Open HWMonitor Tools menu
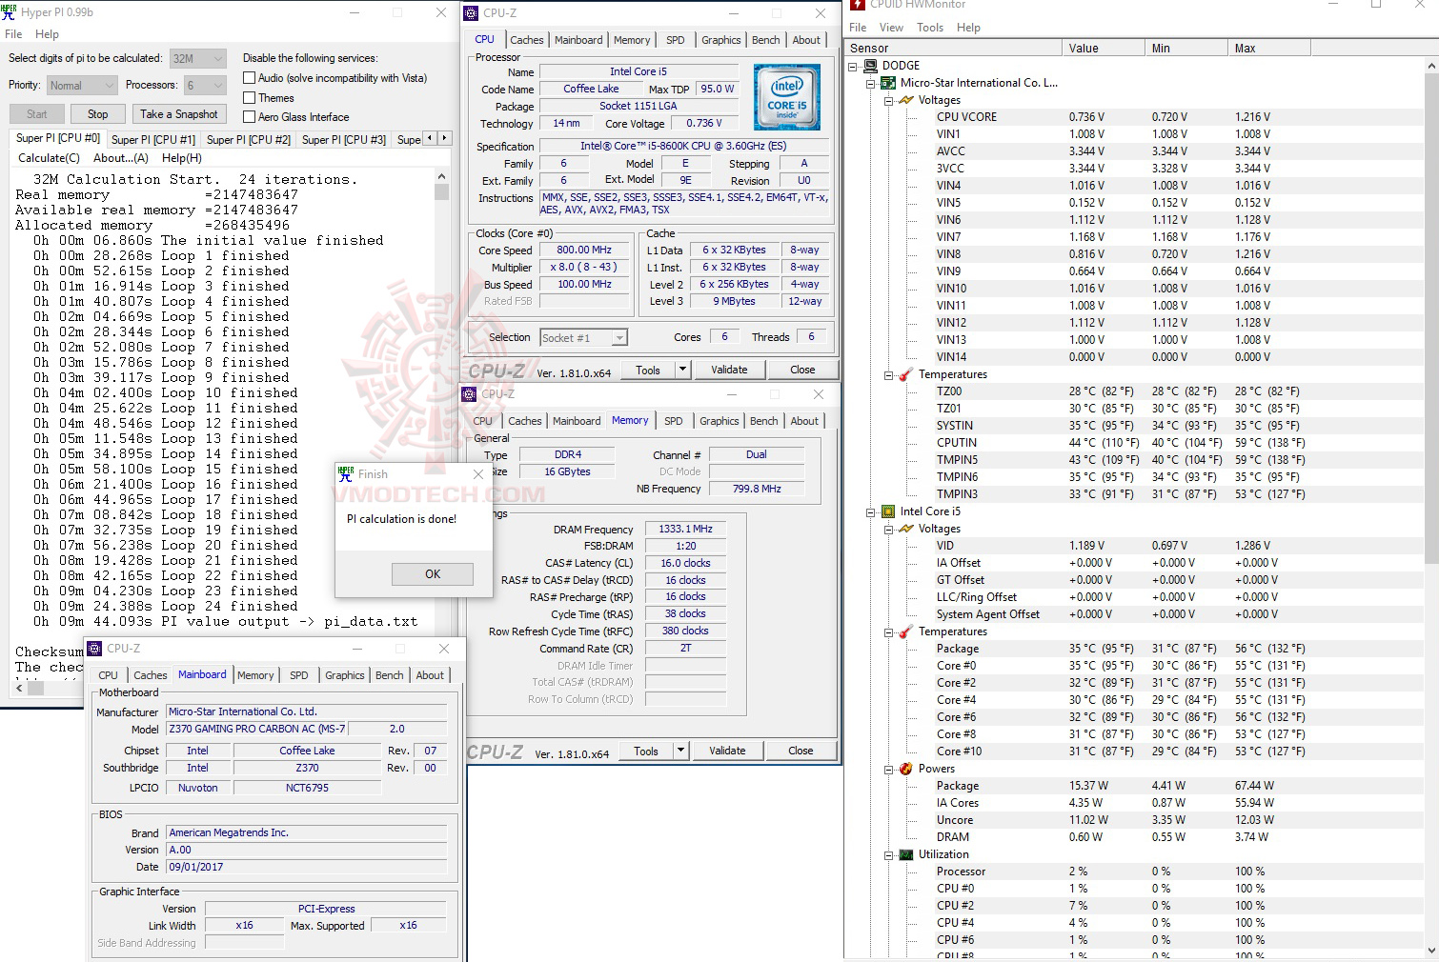Image resolution: width=1439 pixels, height=962 pixels. (930, 27)
